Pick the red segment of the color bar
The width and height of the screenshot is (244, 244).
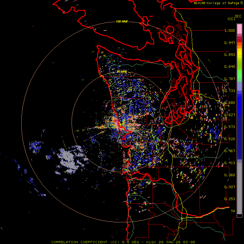pyautogui.click(x=239, y=40)
